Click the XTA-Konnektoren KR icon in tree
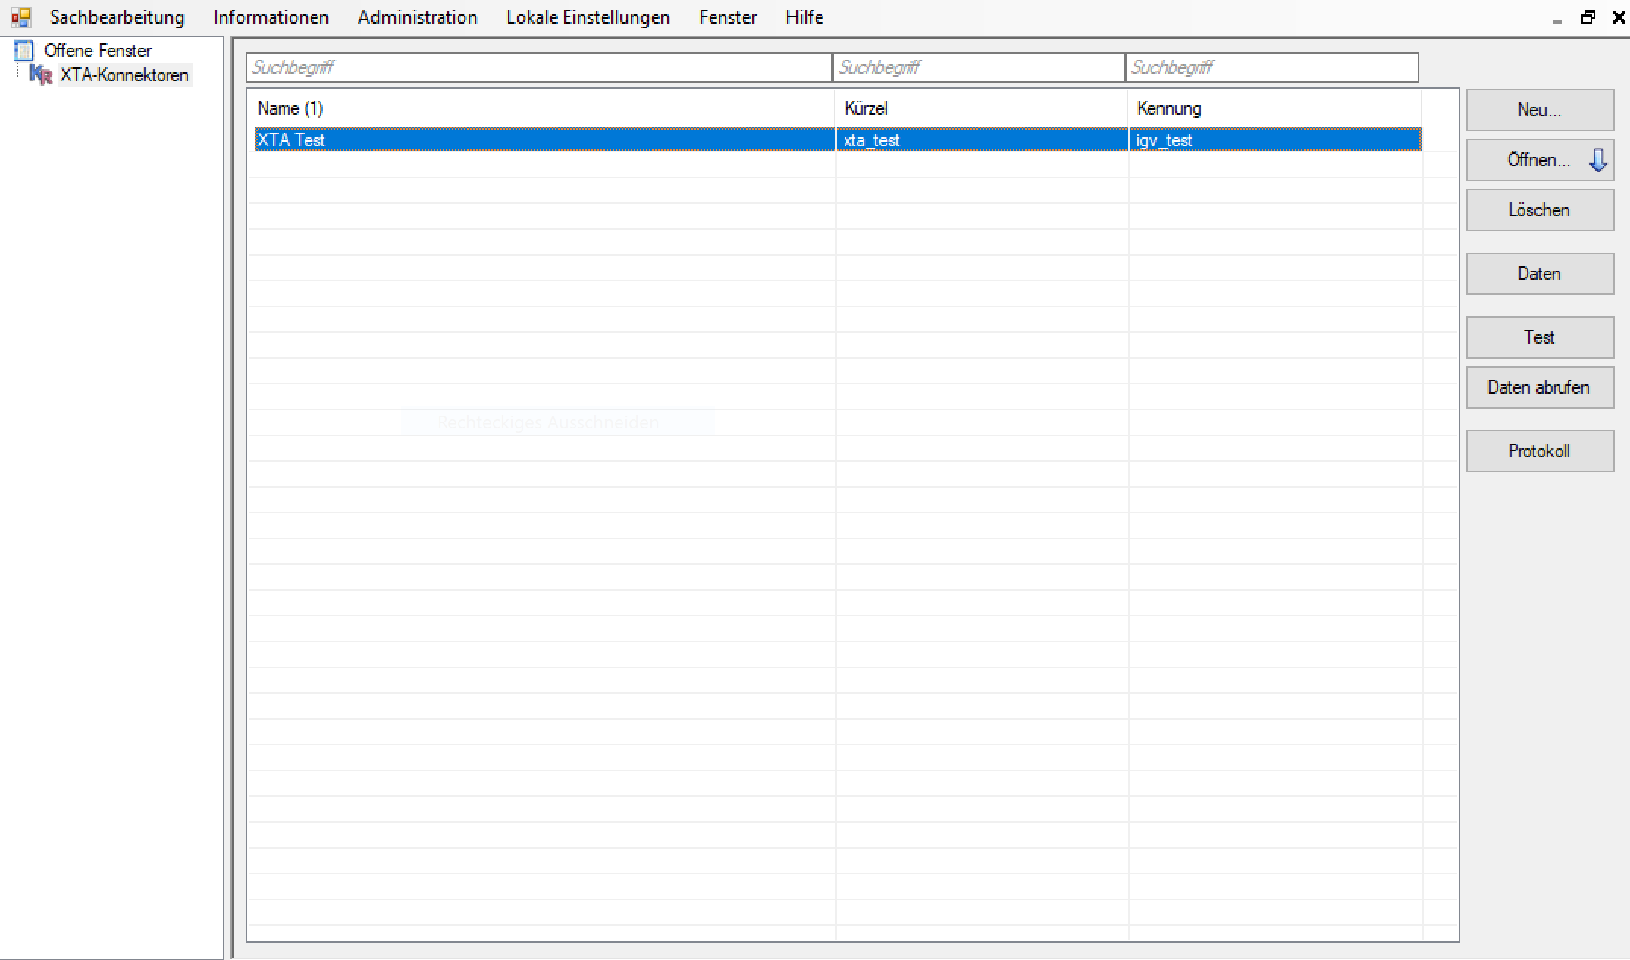 click(41, 75)
